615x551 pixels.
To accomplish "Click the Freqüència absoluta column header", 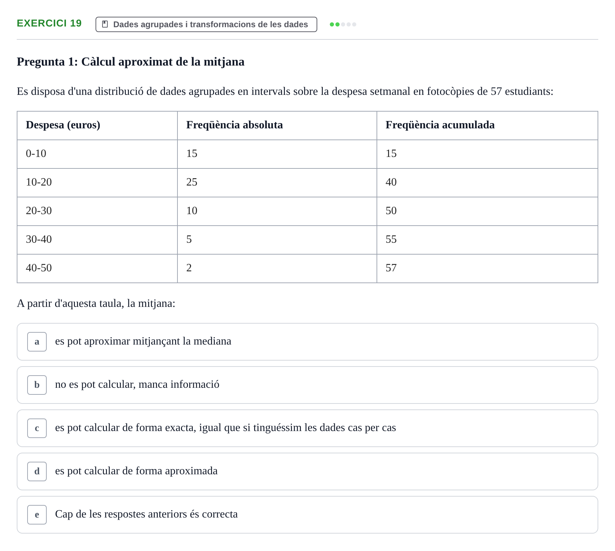I will (277, 126).
